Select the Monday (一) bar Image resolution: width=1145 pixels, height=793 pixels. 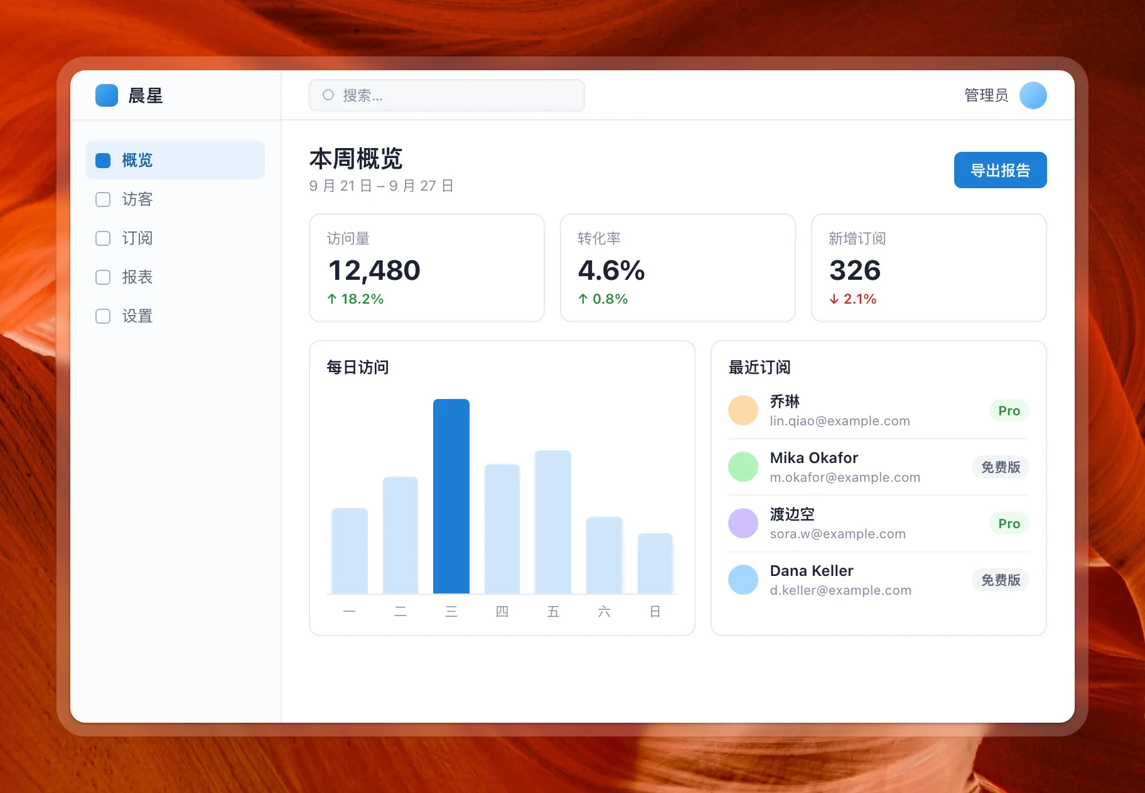click(350, 551)
